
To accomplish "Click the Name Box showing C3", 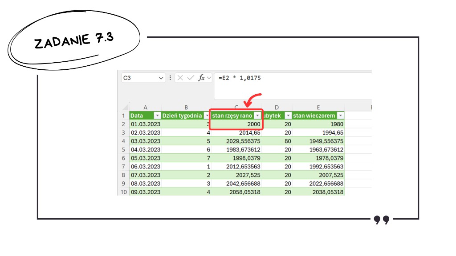I will (x=143, y=78).
